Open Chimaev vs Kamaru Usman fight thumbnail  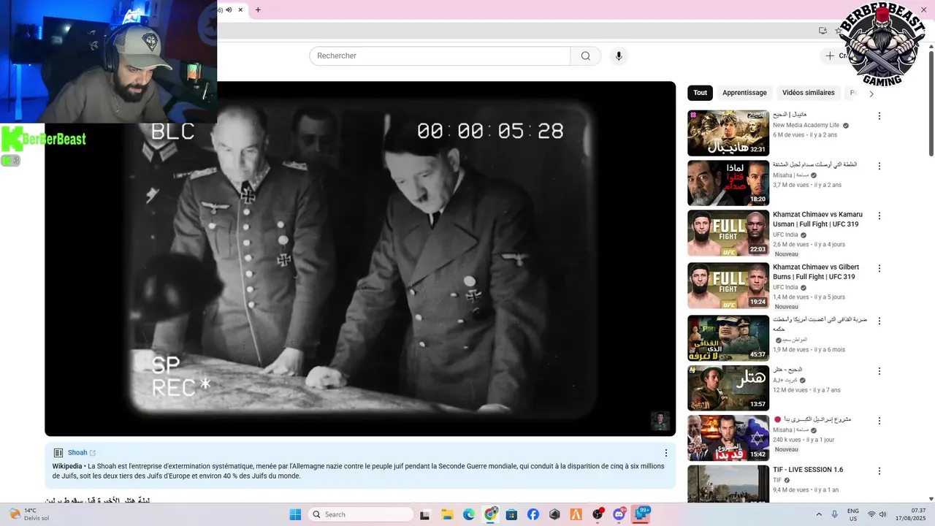click(728, 233)
